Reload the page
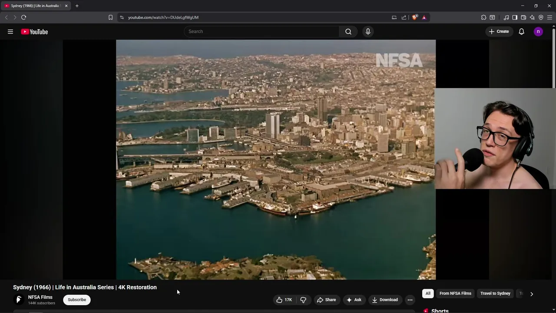Viewport: 556px width, 313px height. click(23, 17)
